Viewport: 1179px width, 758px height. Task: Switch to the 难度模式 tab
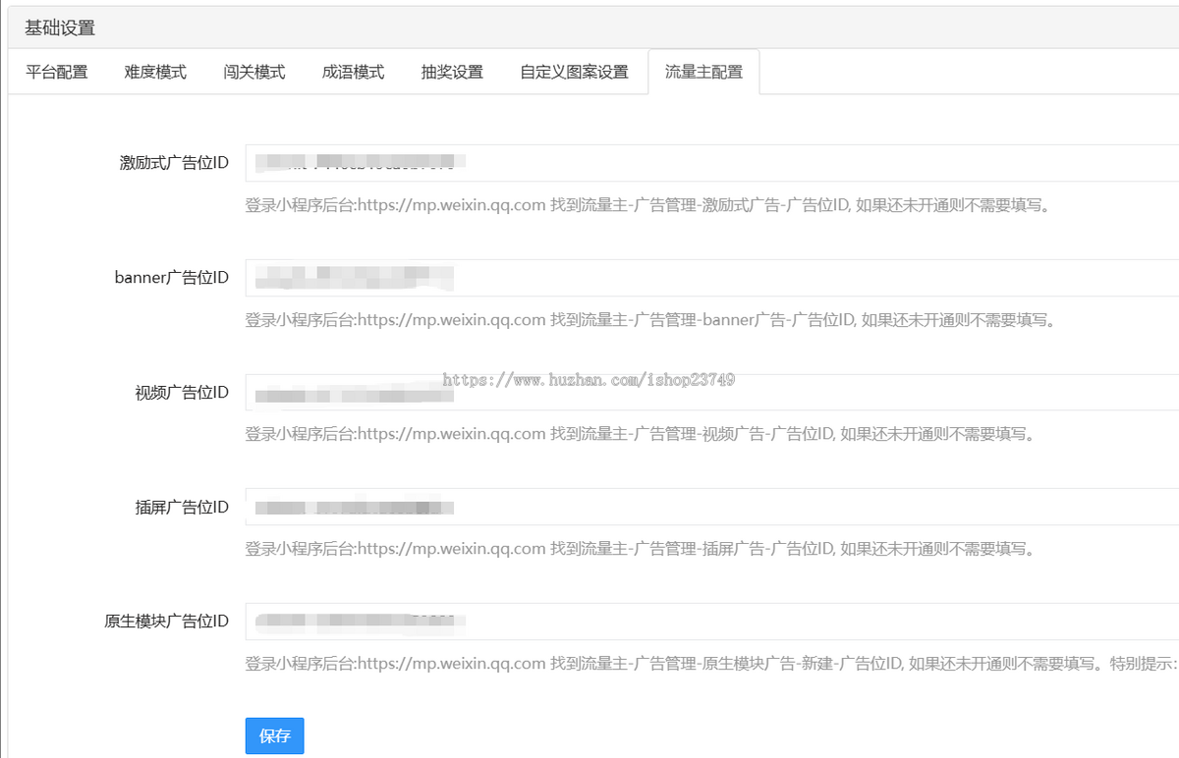[x=155, y=72]
